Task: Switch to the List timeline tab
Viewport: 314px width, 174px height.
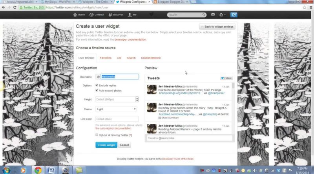Action: pos(119,58)
